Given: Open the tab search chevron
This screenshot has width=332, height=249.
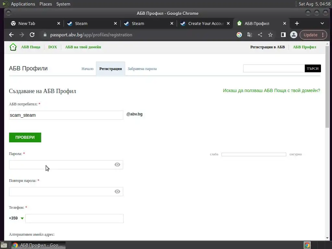Looking at the screenshot, I should [x=322, y=23].
